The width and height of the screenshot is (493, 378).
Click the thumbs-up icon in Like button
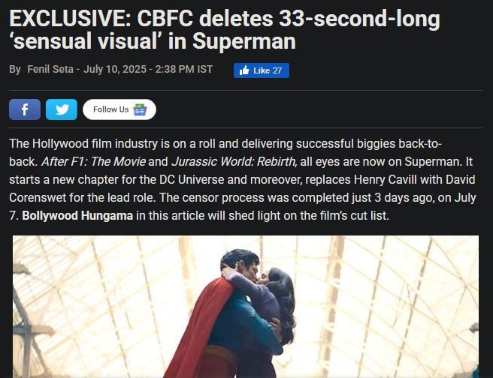pos(244,70)
